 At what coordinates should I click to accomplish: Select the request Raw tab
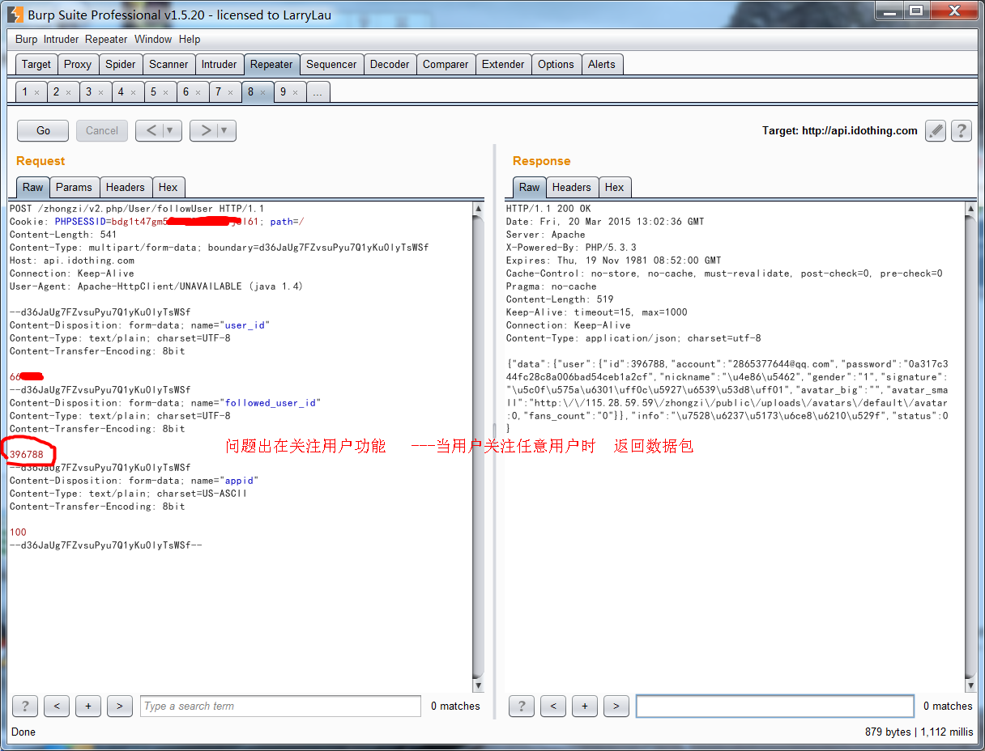click(x=33, y=187)
